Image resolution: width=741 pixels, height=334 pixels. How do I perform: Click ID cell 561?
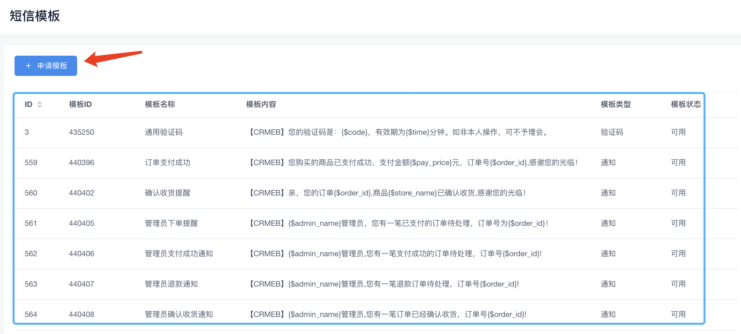[31, 223]
